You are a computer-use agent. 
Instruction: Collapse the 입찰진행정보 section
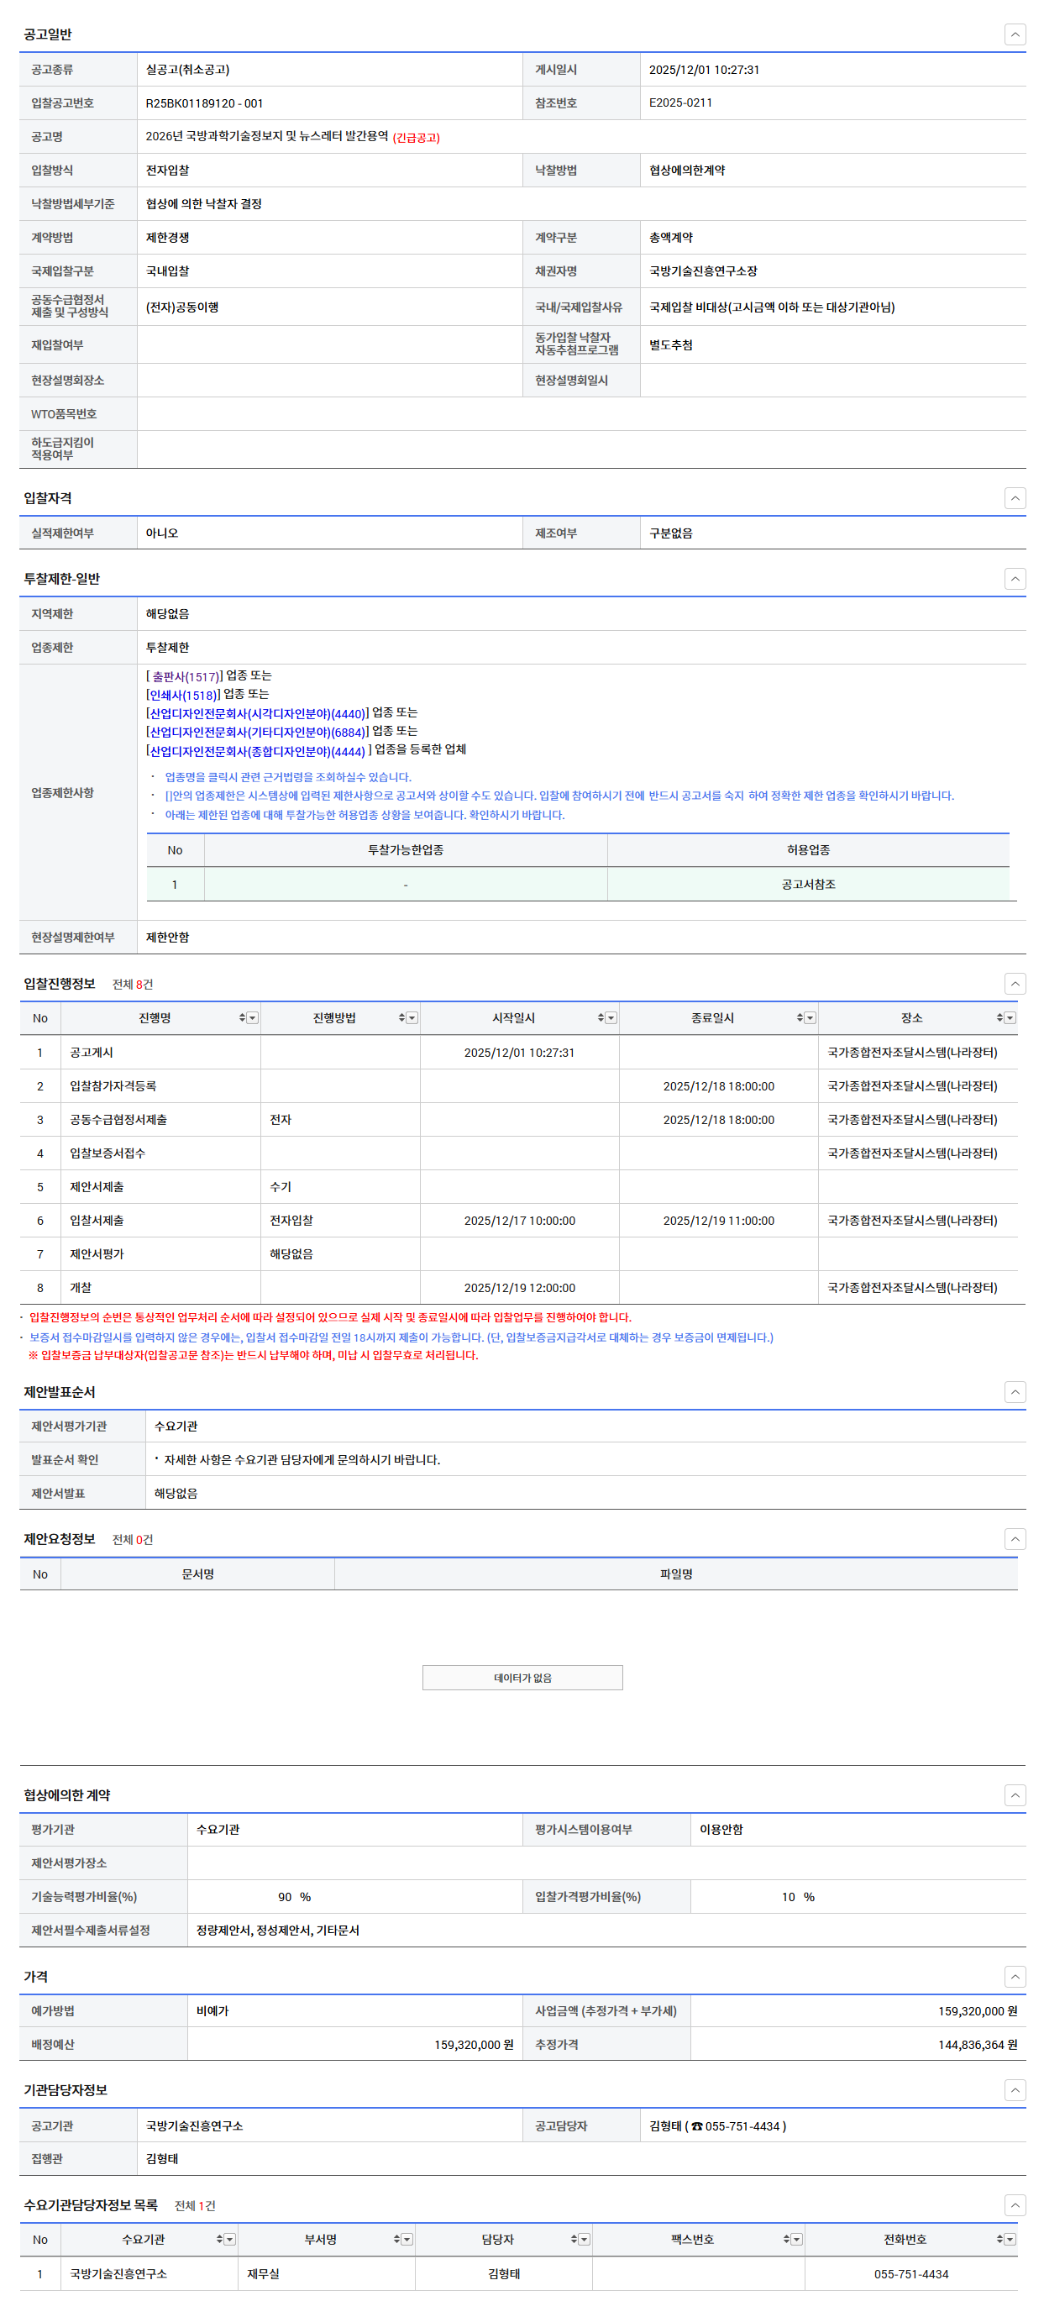pos(1015,983)
